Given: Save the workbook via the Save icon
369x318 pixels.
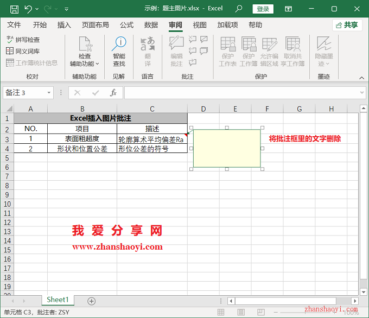Looking at the screenshot, I should pos(14,9).
